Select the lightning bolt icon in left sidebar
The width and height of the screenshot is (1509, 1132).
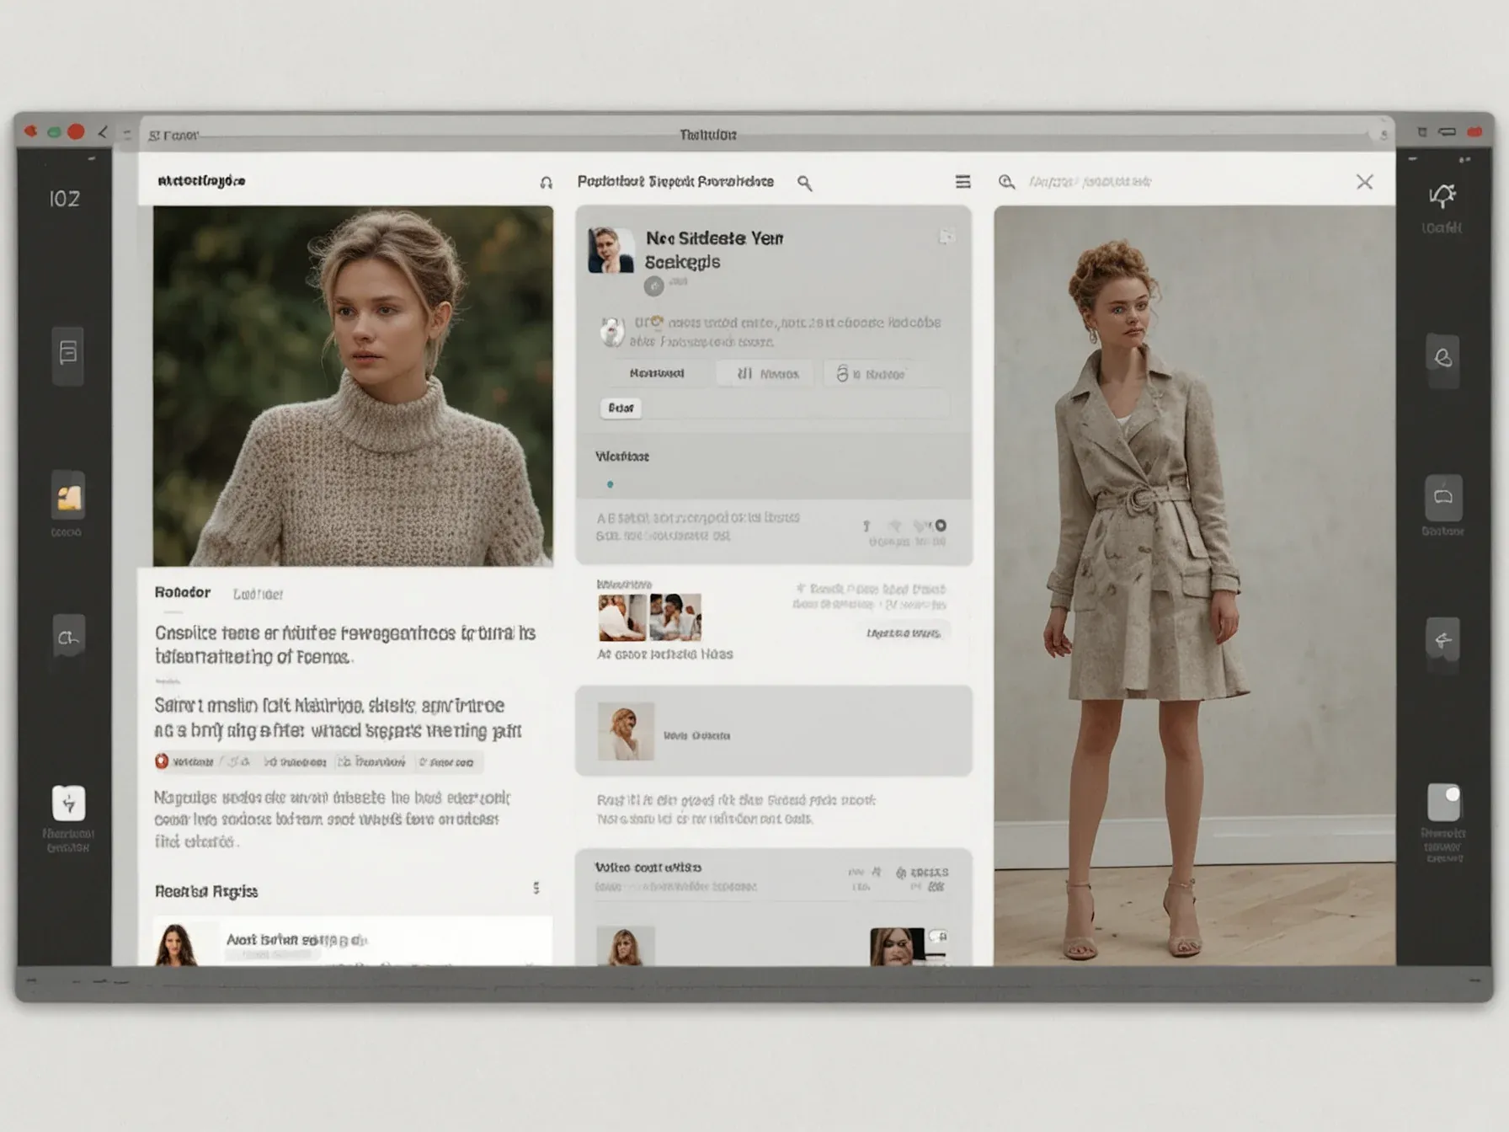(x=68, y=803)
